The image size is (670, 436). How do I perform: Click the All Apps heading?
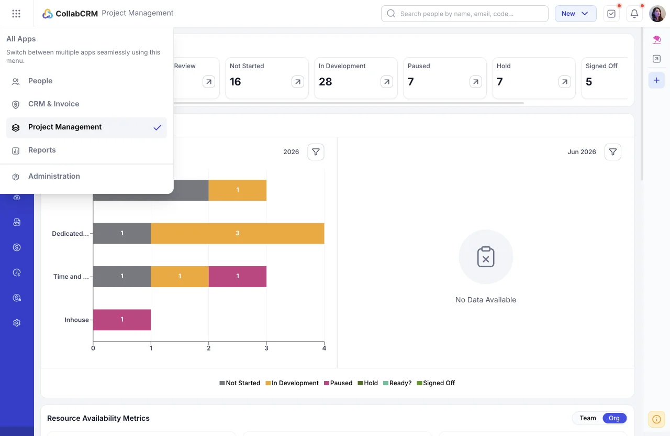(x=21, y=39)
